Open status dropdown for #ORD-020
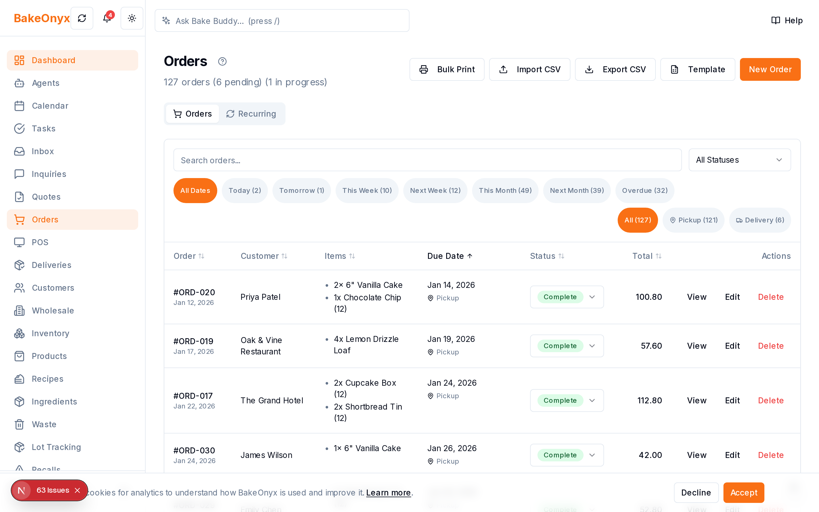Viewport: 819px width, 512px height. pyautogui.click(x=567, y=297)
